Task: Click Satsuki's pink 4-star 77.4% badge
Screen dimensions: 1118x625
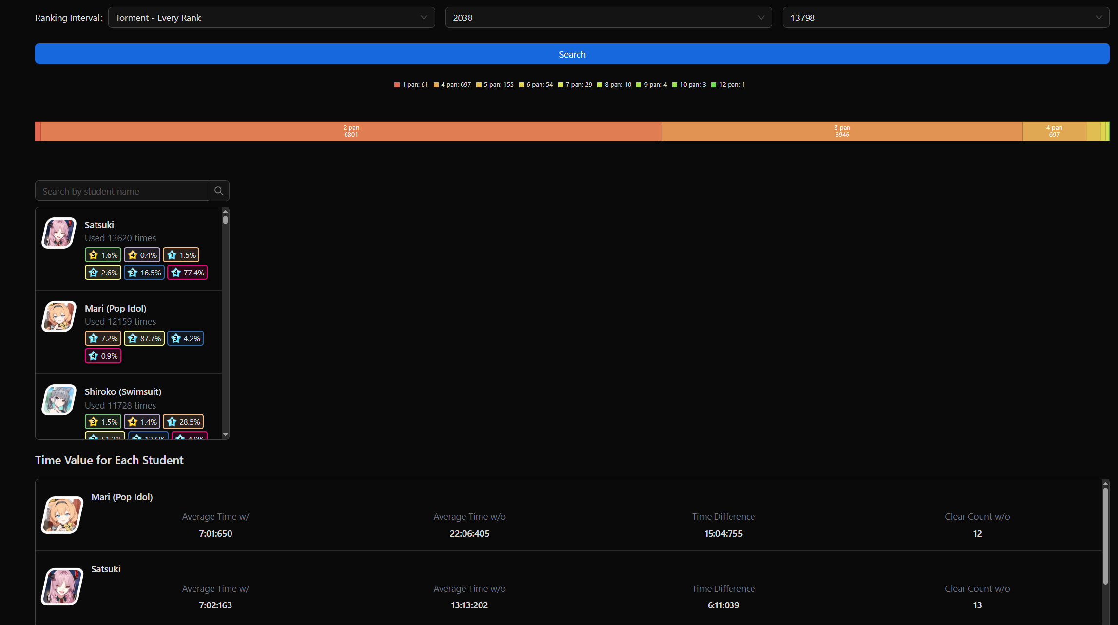Action: (x=188, y=273)
